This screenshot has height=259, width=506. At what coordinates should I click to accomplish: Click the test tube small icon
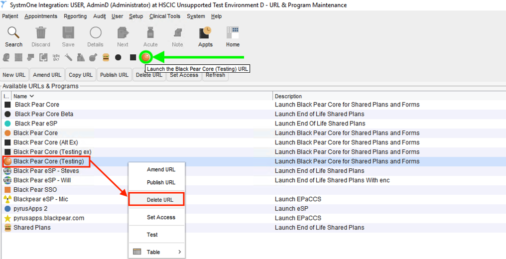(x=68, y=57)
